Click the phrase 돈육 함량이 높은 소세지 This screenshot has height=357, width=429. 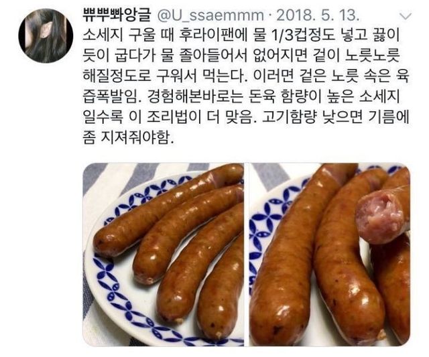pyautogui.click(x=324, y=96)
